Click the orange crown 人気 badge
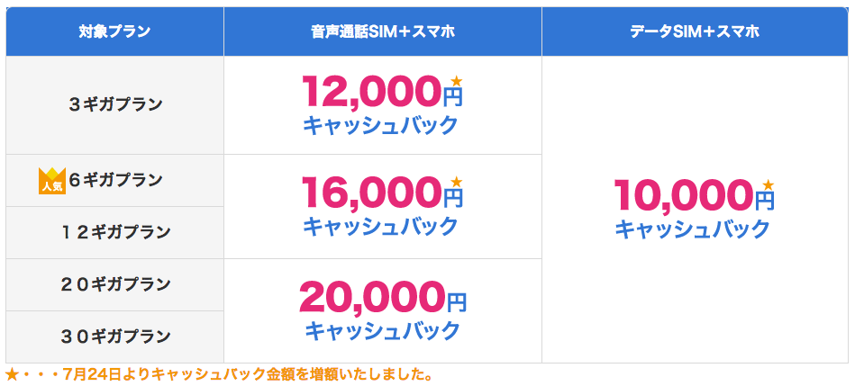Image resolution: width=855 pixels, height=386 pixels. (x=52, y=181)
